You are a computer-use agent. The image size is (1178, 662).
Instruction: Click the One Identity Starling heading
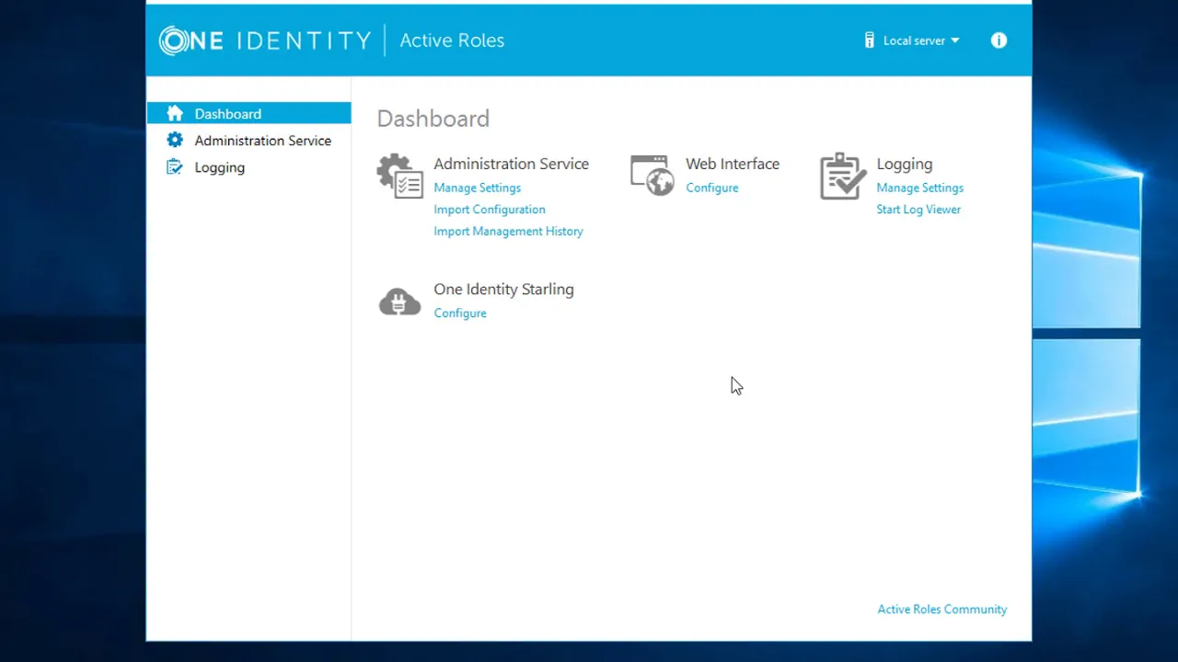click(x=503, y=289)
